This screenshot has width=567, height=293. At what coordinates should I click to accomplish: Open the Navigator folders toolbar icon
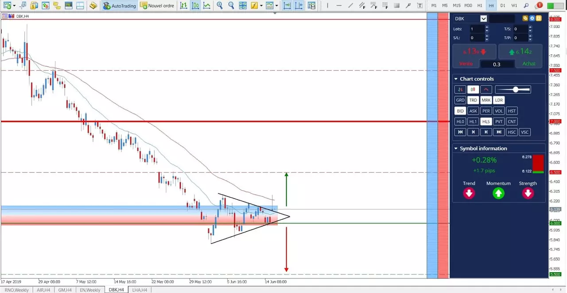pyautogui.click(x=57, y=6)
